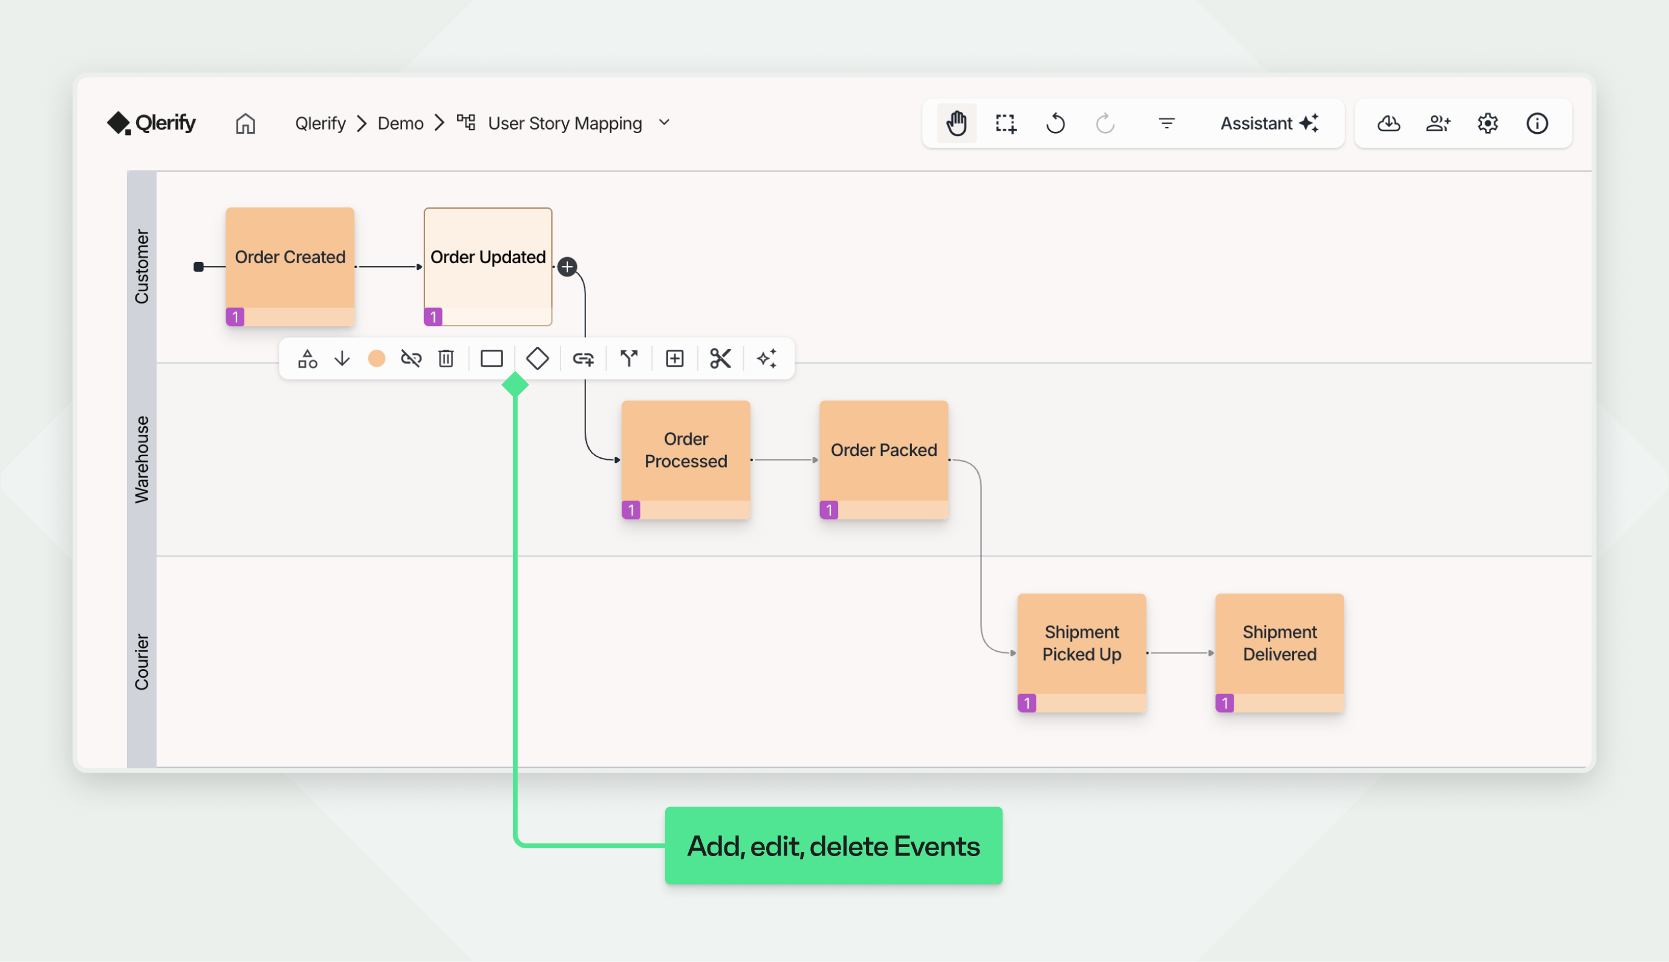Open the Demo breadcrumb link
Image resolution: width=1669 pixels, height=962 pixels.
[x=400, y=123]
